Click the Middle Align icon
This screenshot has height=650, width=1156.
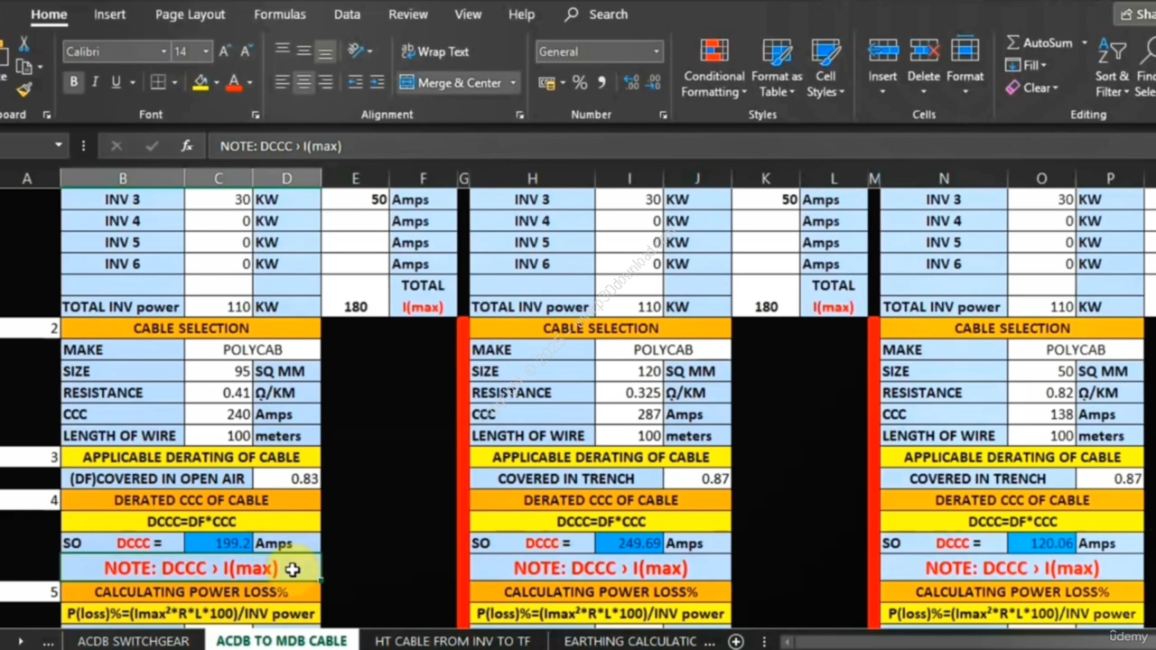[x=304, y=51]
